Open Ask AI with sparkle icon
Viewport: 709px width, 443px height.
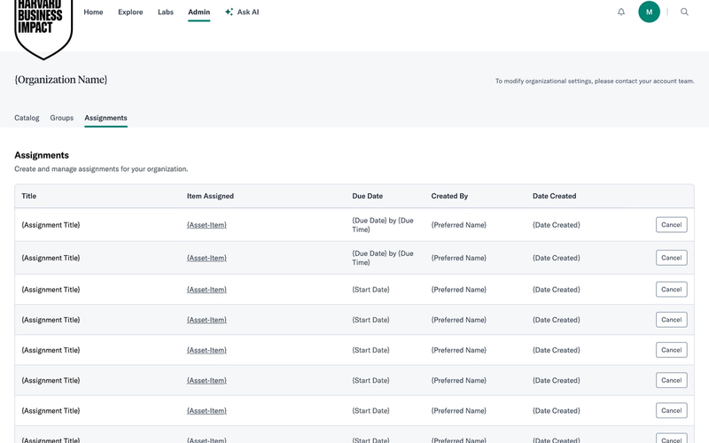coord(242,12)
